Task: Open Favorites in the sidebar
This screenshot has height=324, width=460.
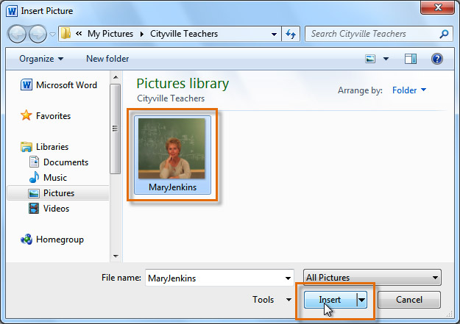Action: pyautogui.click(x=53, y=116)
